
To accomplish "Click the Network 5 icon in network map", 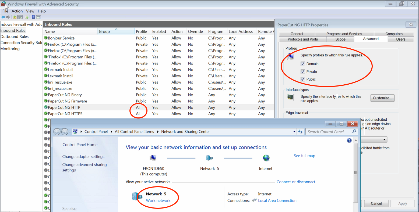I will [x=209, y=158].
